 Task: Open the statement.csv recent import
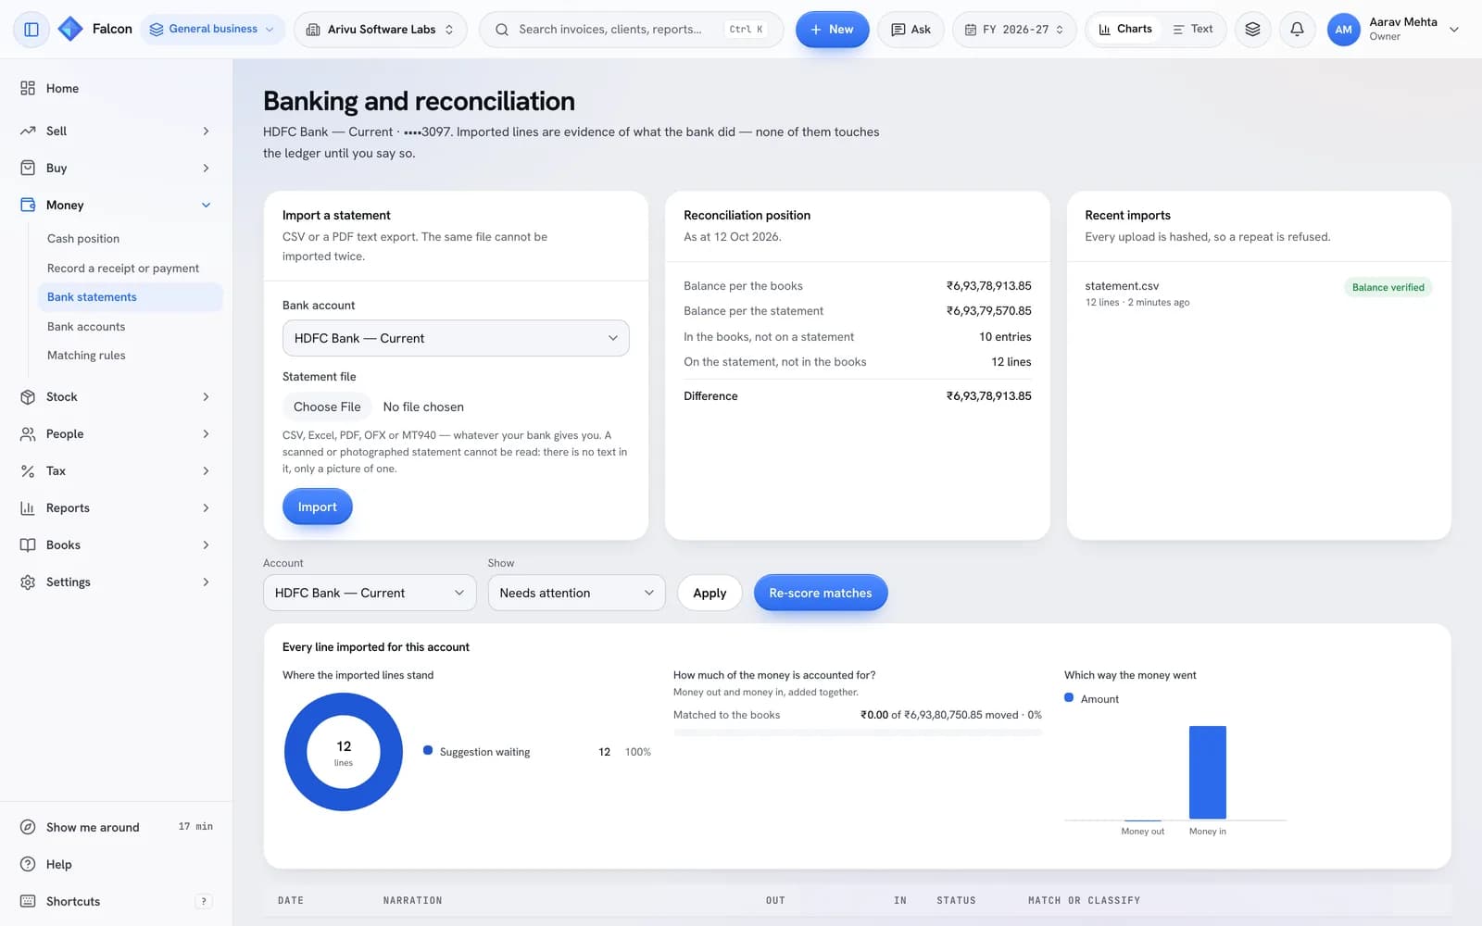tap(1259, 294)
